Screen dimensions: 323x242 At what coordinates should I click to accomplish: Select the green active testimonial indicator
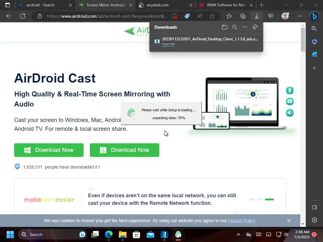point(269,199)
